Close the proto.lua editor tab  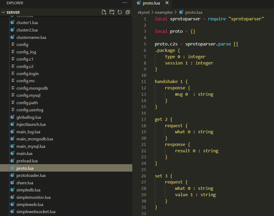[x=167, y=3]
